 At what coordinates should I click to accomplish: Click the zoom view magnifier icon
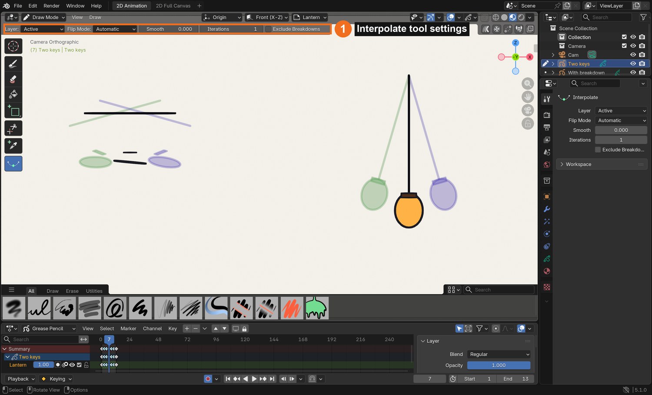pyautogui.click(x=528, y=83)
